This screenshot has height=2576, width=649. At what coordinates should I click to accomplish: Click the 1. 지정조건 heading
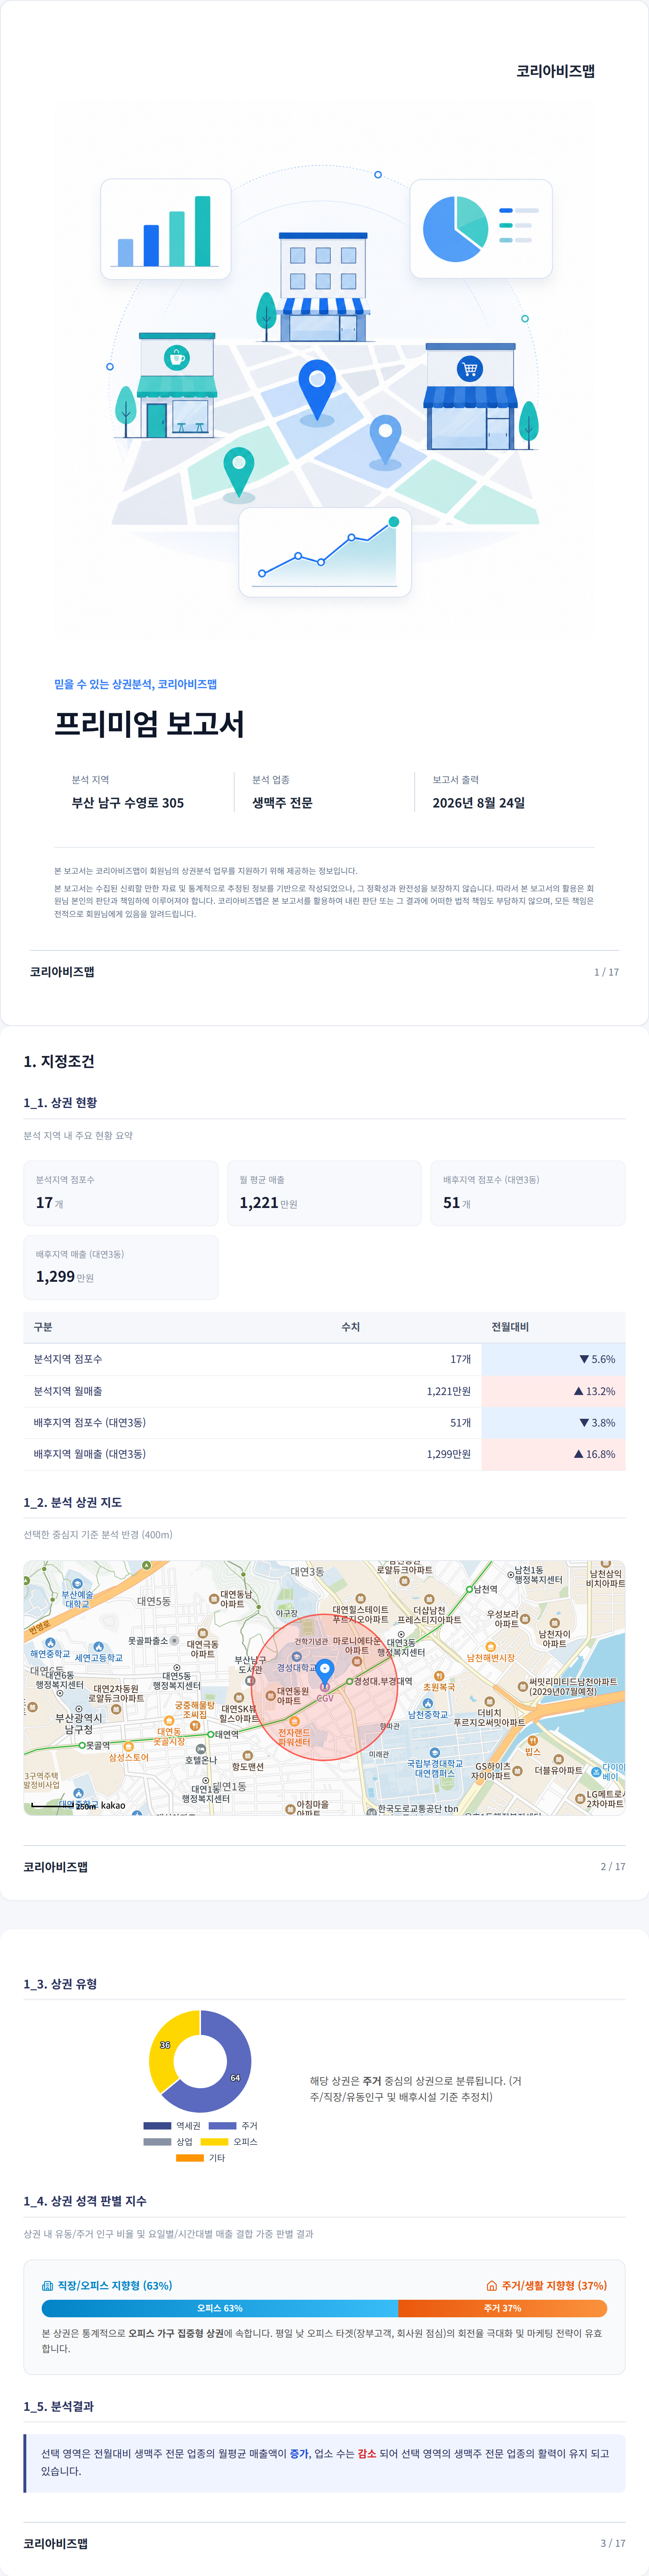[x=59, y=1061]
